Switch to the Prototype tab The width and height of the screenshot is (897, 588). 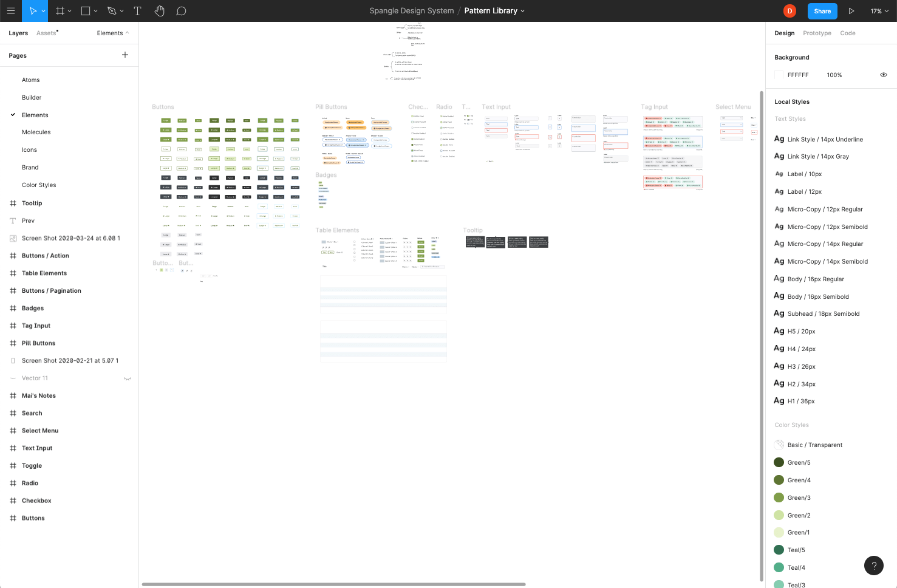[x=817, y=33]
